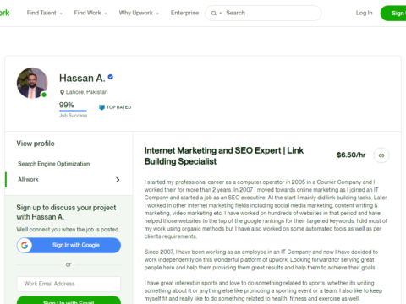The width and height of the screenshot is (406, 304).
Task: Click the Internet Marketing and SEO Expert title
Action: 224,156
